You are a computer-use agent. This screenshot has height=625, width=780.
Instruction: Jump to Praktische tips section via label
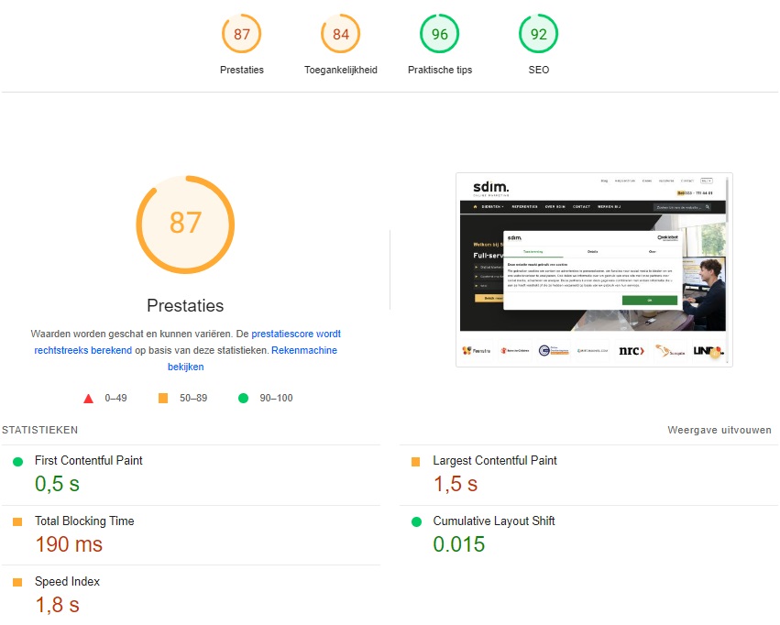point(440,71)
